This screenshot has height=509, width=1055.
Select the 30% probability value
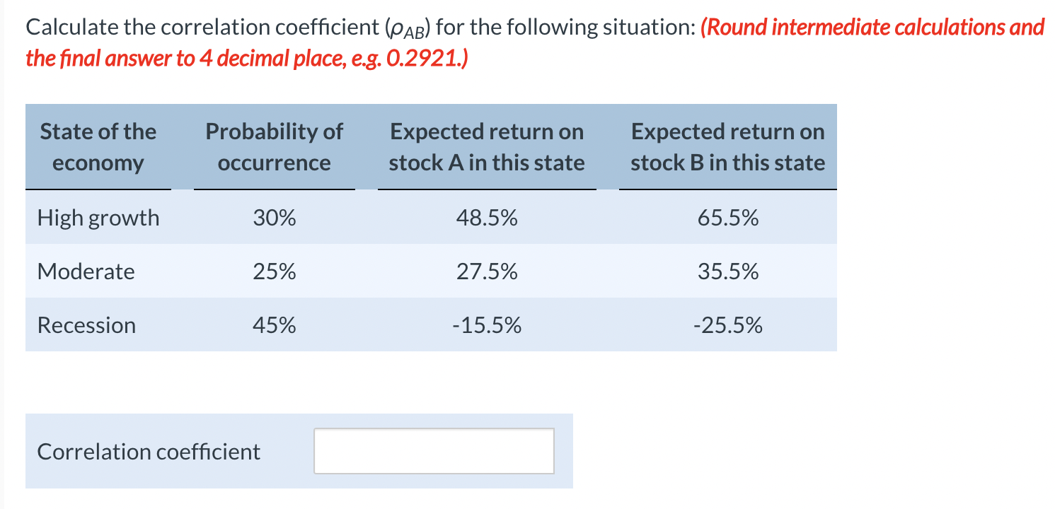(274, 218)
